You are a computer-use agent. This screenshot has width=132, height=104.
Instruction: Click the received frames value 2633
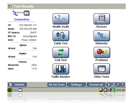34,65
